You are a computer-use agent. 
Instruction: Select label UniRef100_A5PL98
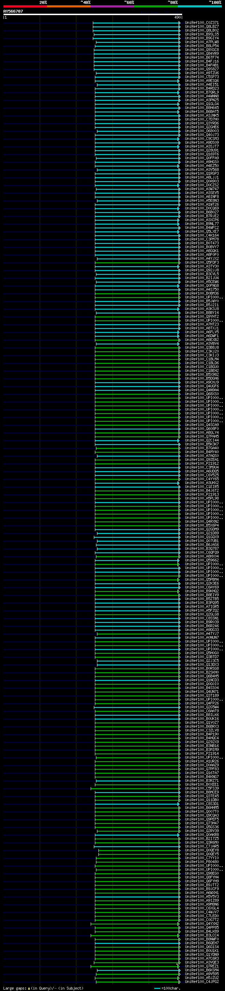(x=201, y=498)
